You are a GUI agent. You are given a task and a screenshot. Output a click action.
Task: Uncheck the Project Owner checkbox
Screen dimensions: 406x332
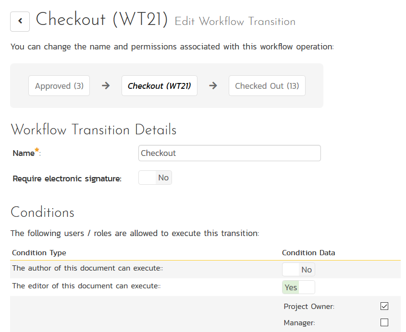tap(384, 306)
